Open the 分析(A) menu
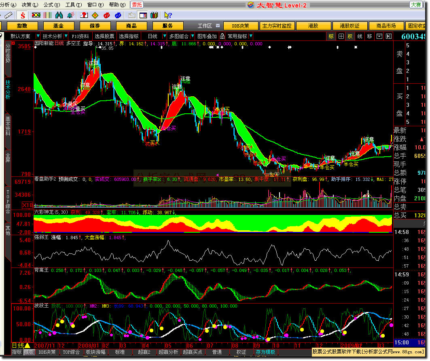The width and height of the screenshot is (430, 361). click(x=8, y=5)
